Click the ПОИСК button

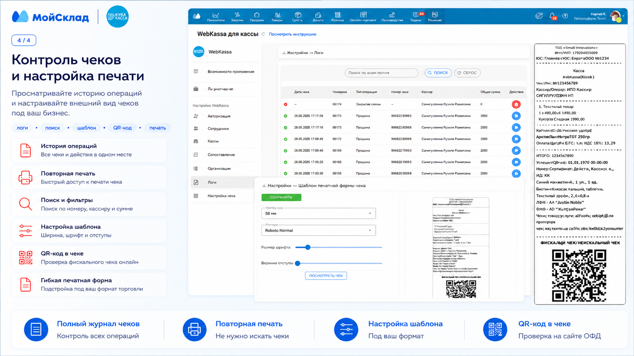pyautogui.click(x=438, y=73)
